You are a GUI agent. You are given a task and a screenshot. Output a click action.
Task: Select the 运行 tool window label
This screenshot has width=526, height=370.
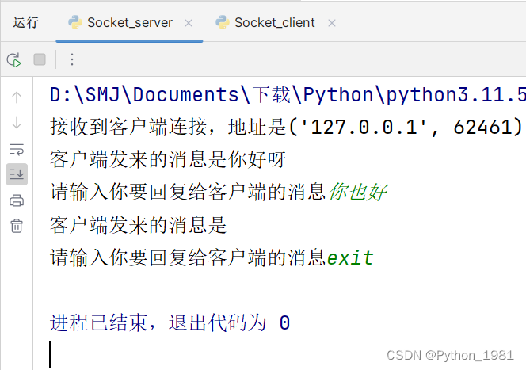[26, 23]
